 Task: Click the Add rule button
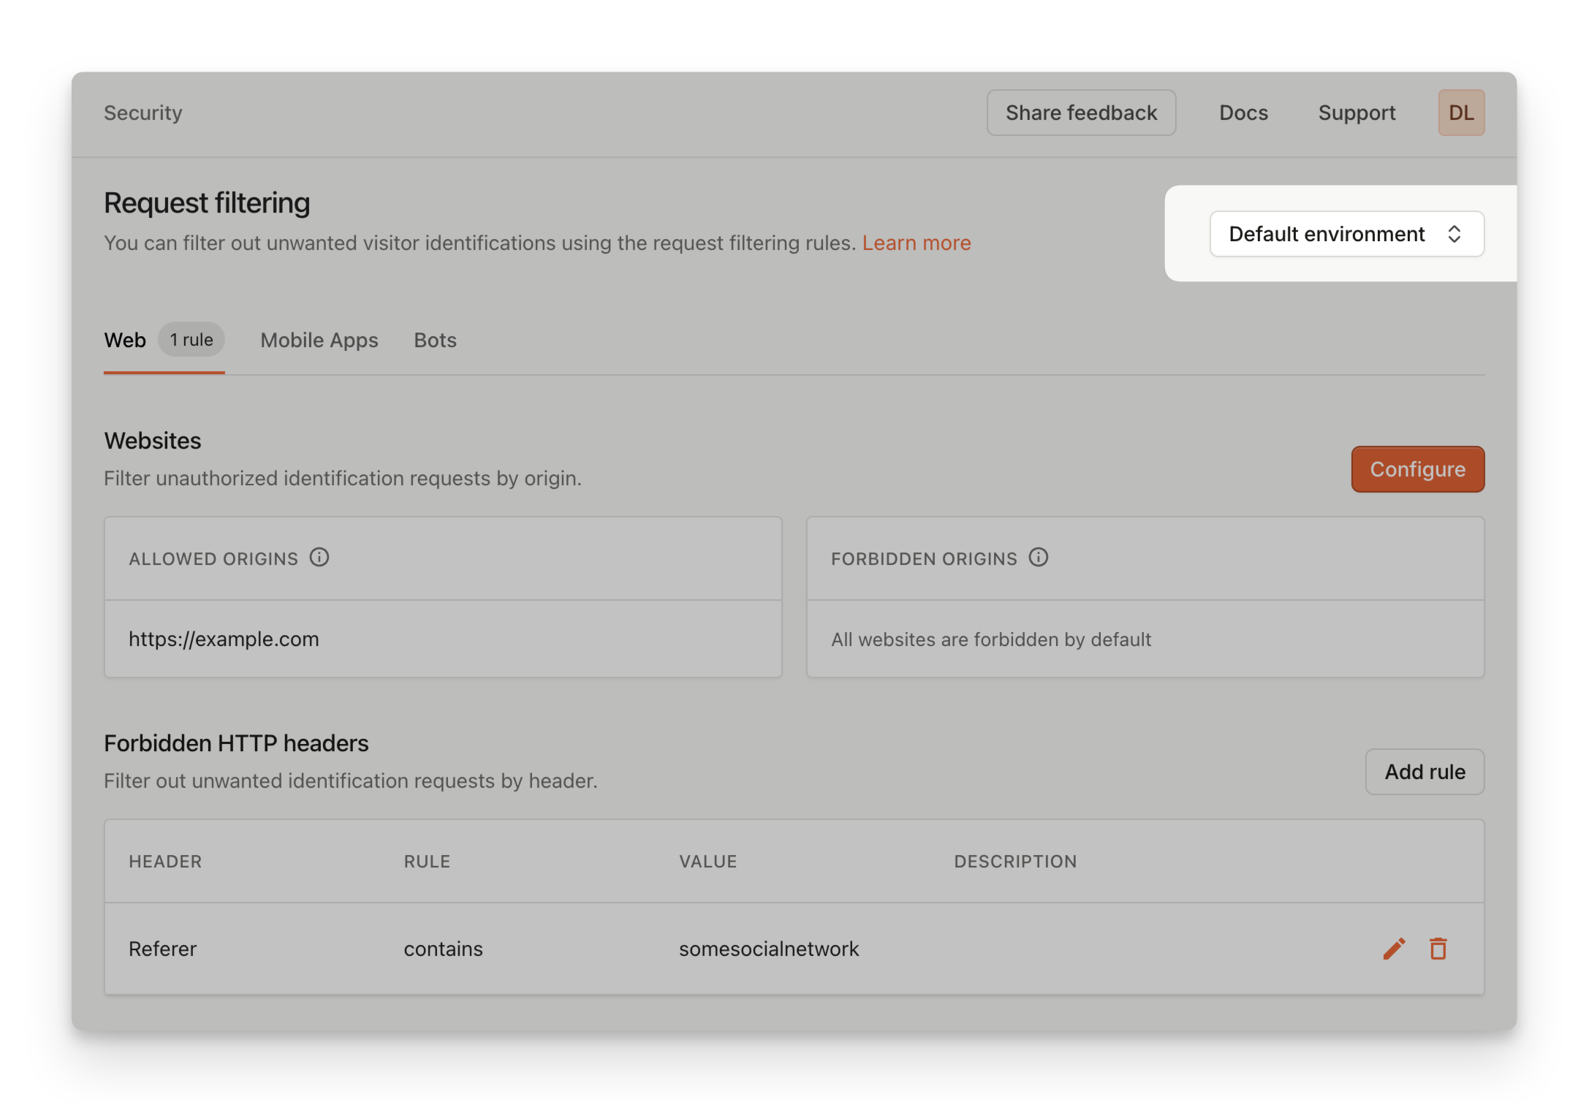(1424, 772)
